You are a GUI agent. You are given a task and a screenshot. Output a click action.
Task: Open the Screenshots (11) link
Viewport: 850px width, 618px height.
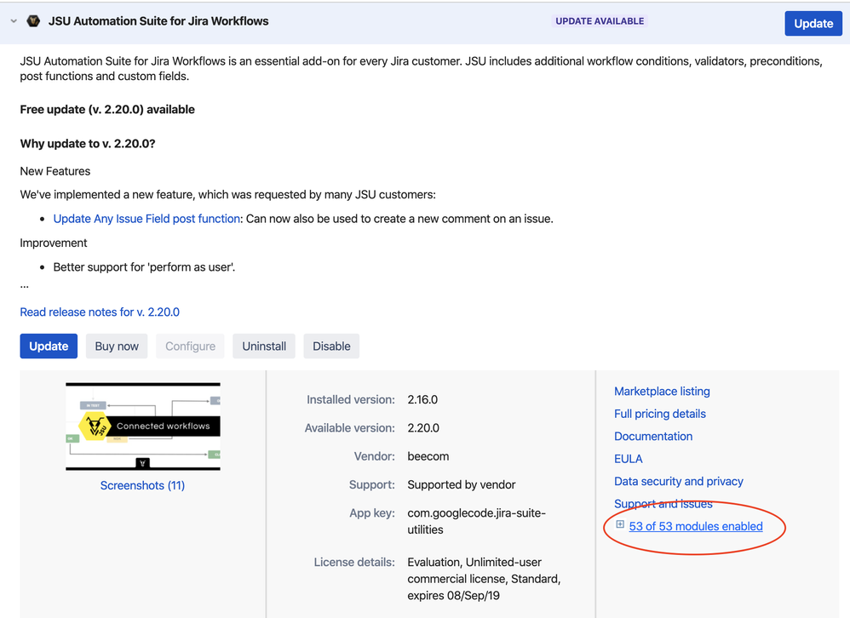click(142, 485)
